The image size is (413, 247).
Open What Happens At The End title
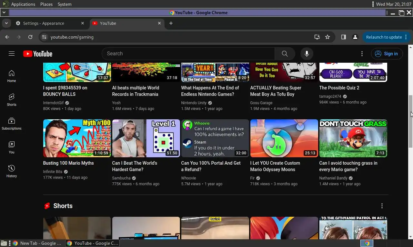pyautogui.click(x=210, y=91)
